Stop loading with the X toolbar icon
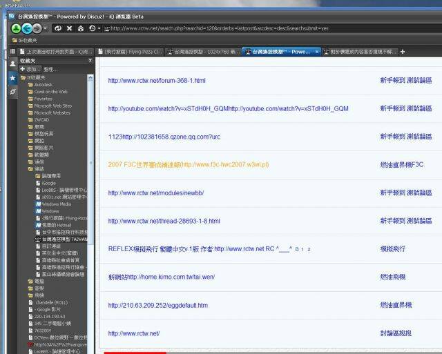The height and width of the screenshot is (354, 442). [69, 28]
